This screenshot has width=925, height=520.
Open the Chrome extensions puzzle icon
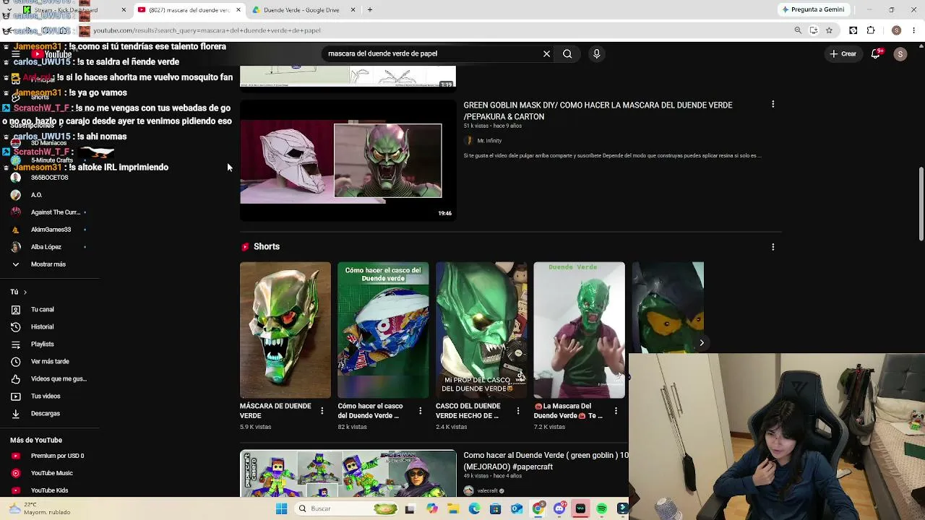870,30
